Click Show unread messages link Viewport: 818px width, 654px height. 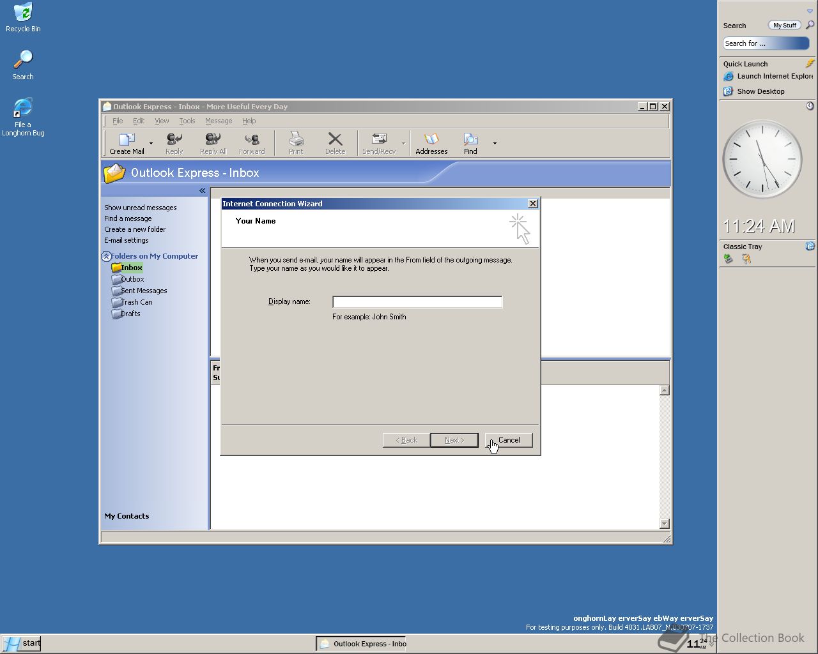coord(141,208)
